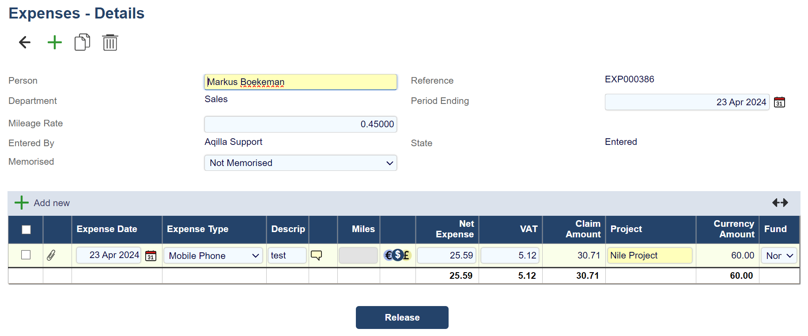The image size is (808, 336).
Task: Click the currency conversion icon
Action: click(x=397, y=255)
